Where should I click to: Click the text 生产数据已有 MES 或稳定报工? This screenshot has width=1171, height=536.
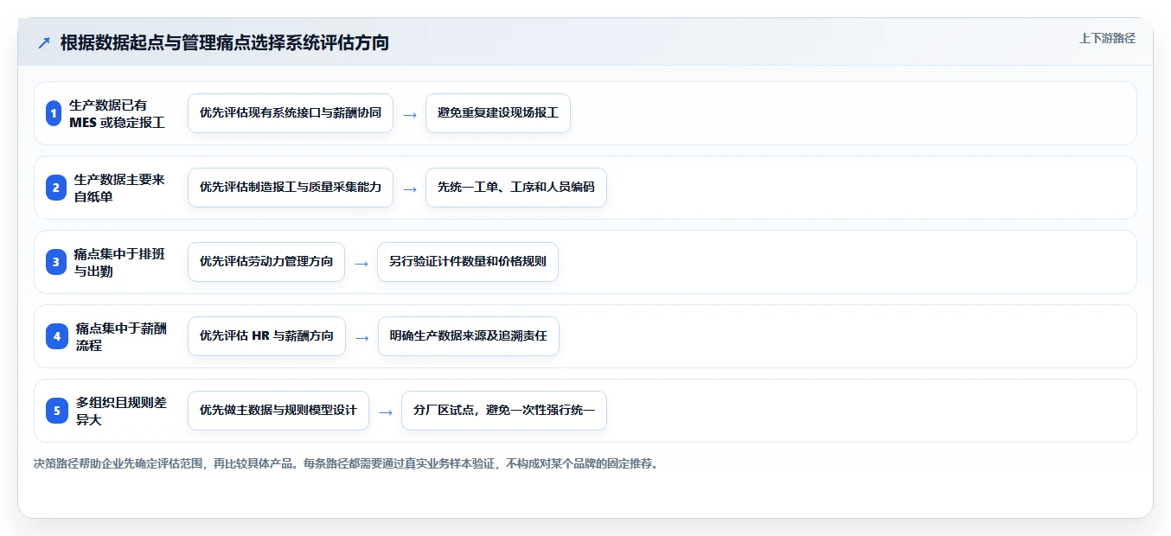118,113
